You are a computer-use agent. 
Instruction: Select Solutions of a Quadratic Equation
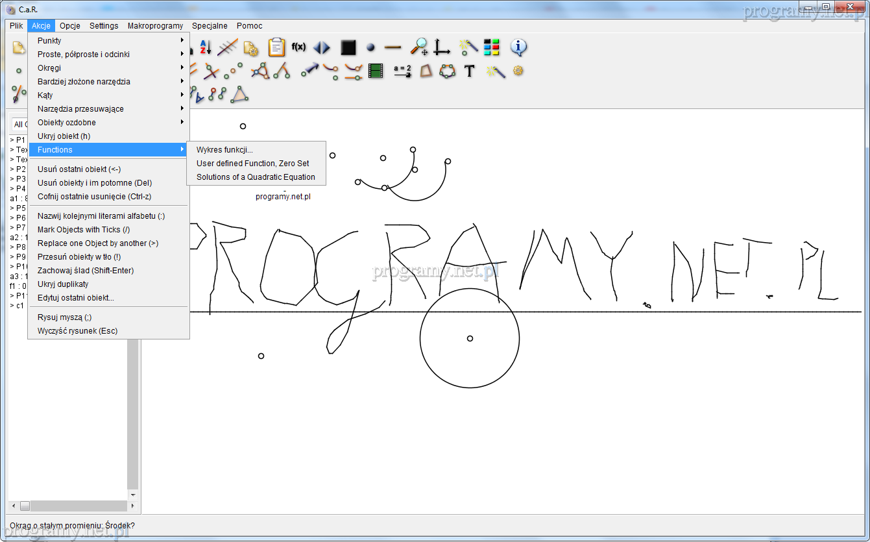[256, 177]
